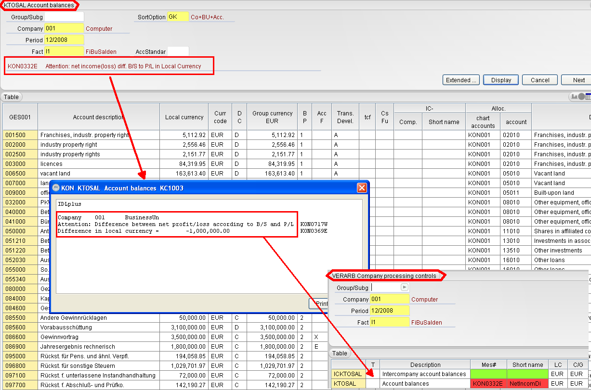The image size is (591, 390).
Task: Click the Cs Fu column header
Action: click(x=384, y=117)
